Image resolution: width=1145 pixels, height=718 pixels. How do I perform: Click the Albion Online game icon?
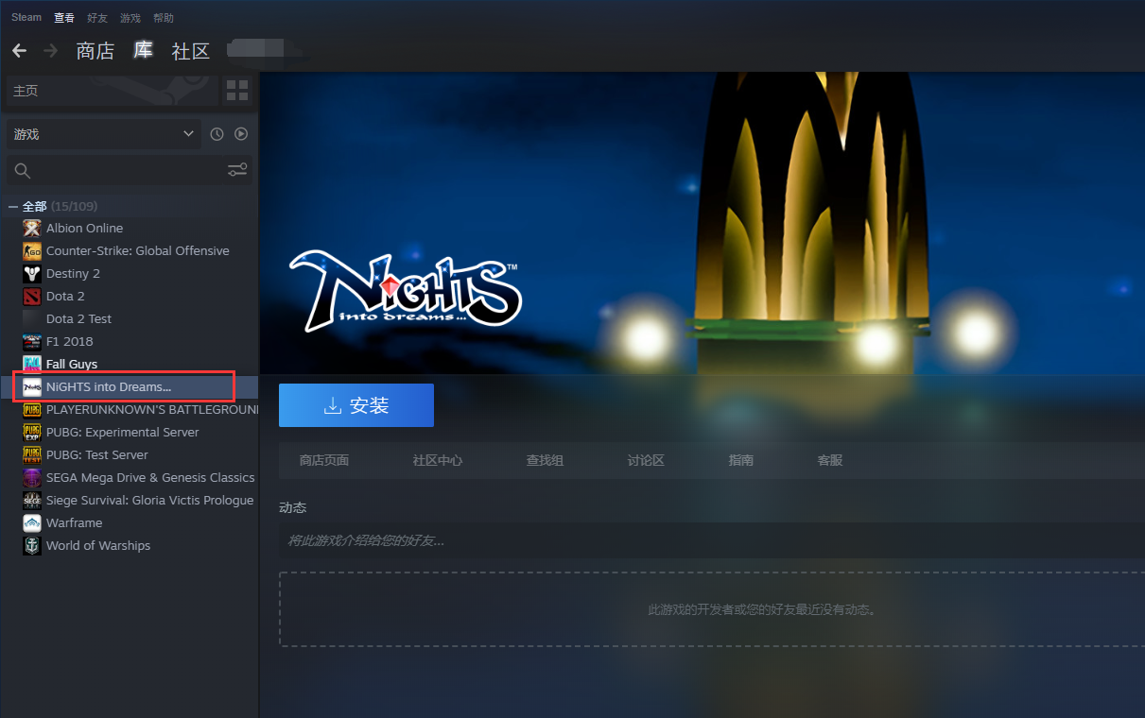(x=32, y=228)
